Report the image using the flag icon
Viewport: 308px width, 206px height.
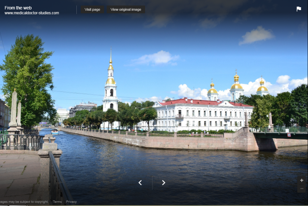coord(299,9)
